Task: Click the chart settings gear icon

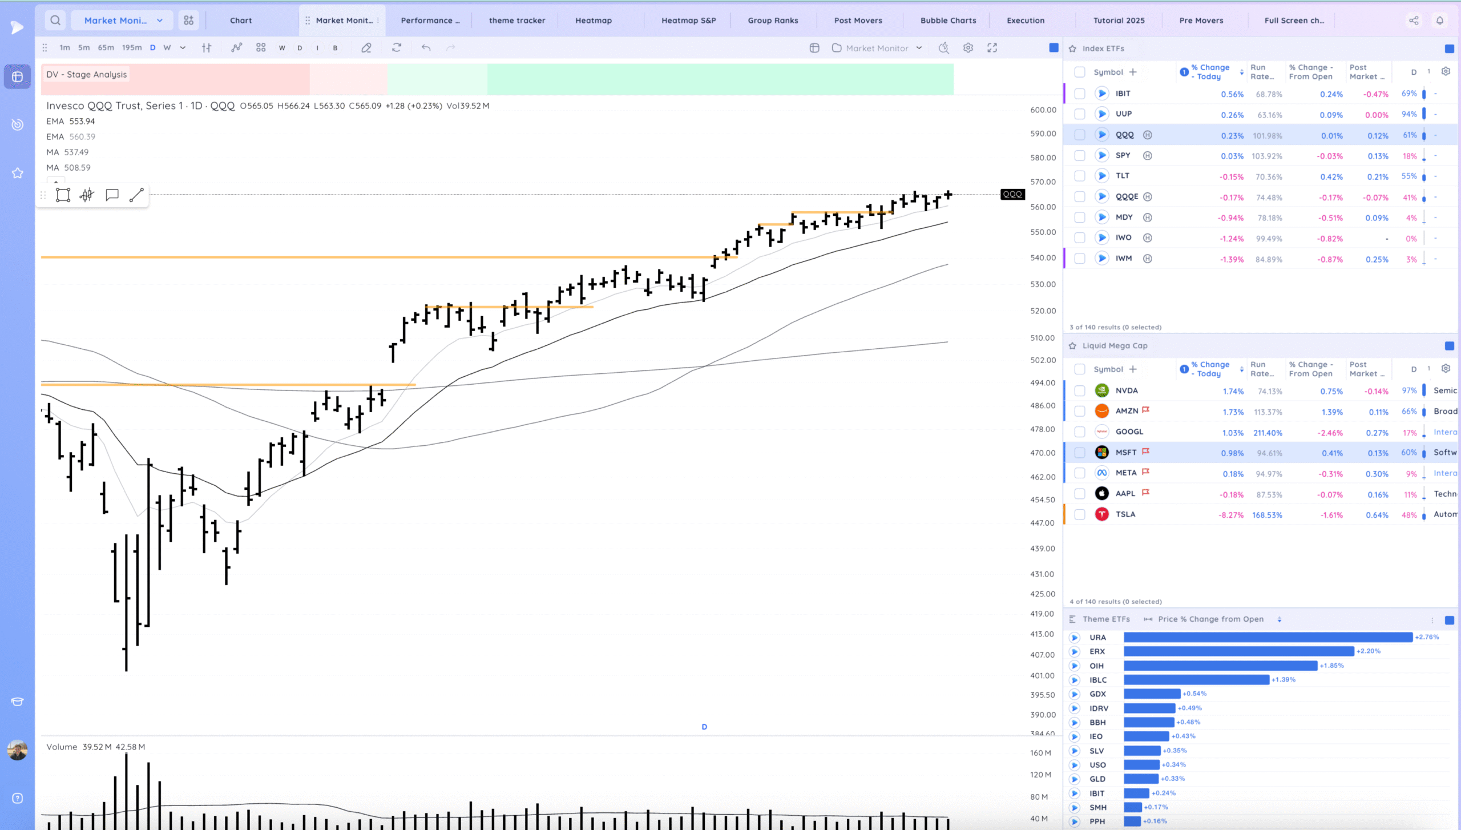Action: (x=968, y=48)
